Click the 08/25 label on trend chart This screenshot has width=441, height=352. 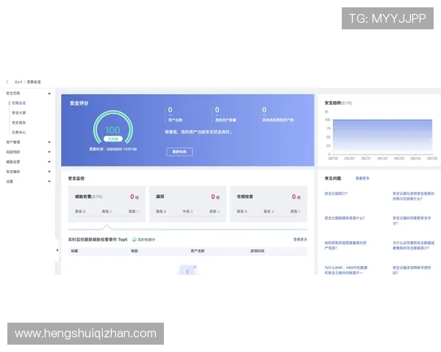pyautogui.click(x=432, y=158)
